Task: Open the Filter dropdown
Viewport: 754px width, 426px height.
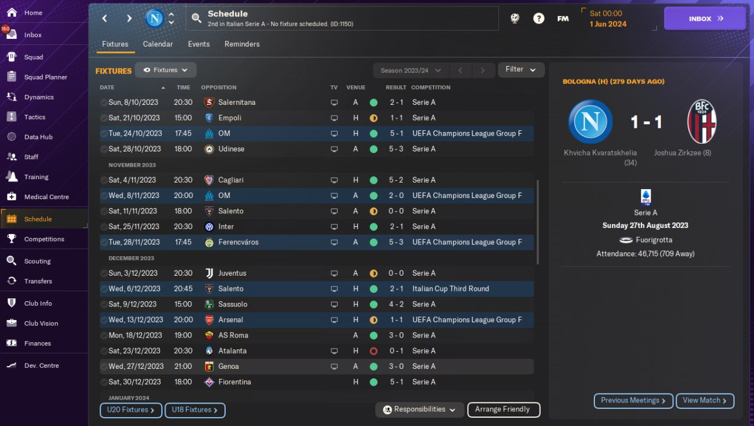Action: click(x=521, y=70)
